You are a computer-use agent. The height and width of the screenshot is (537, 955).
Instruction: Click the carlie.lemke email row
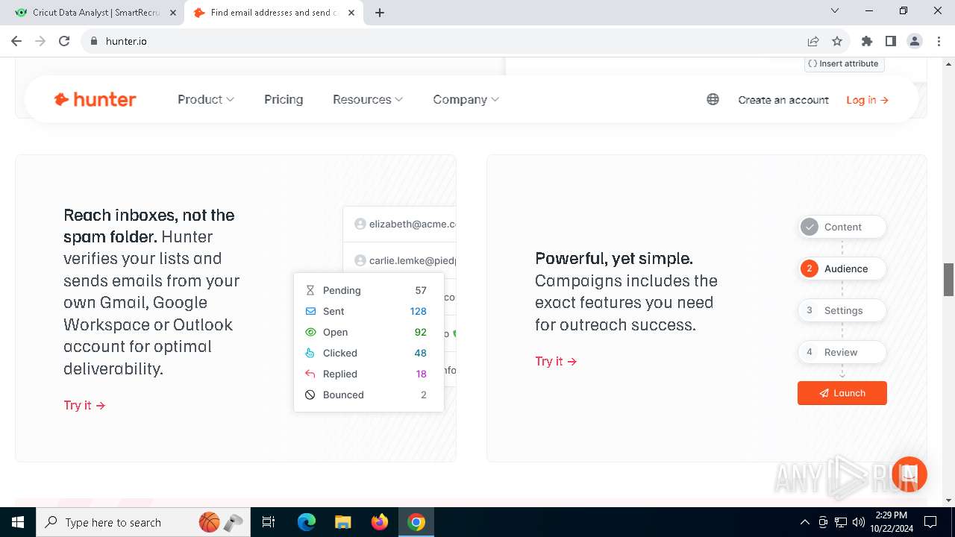[399, 260]
